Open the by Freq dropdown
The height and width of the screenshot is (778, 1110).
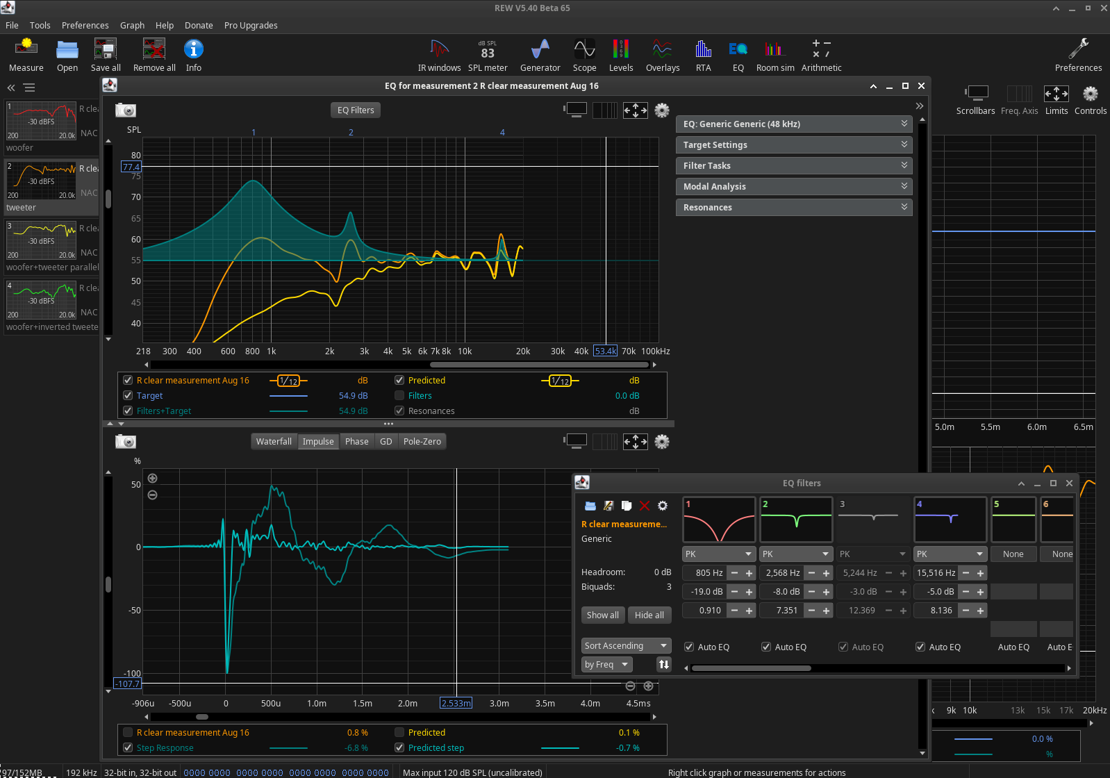coord(606,664)
